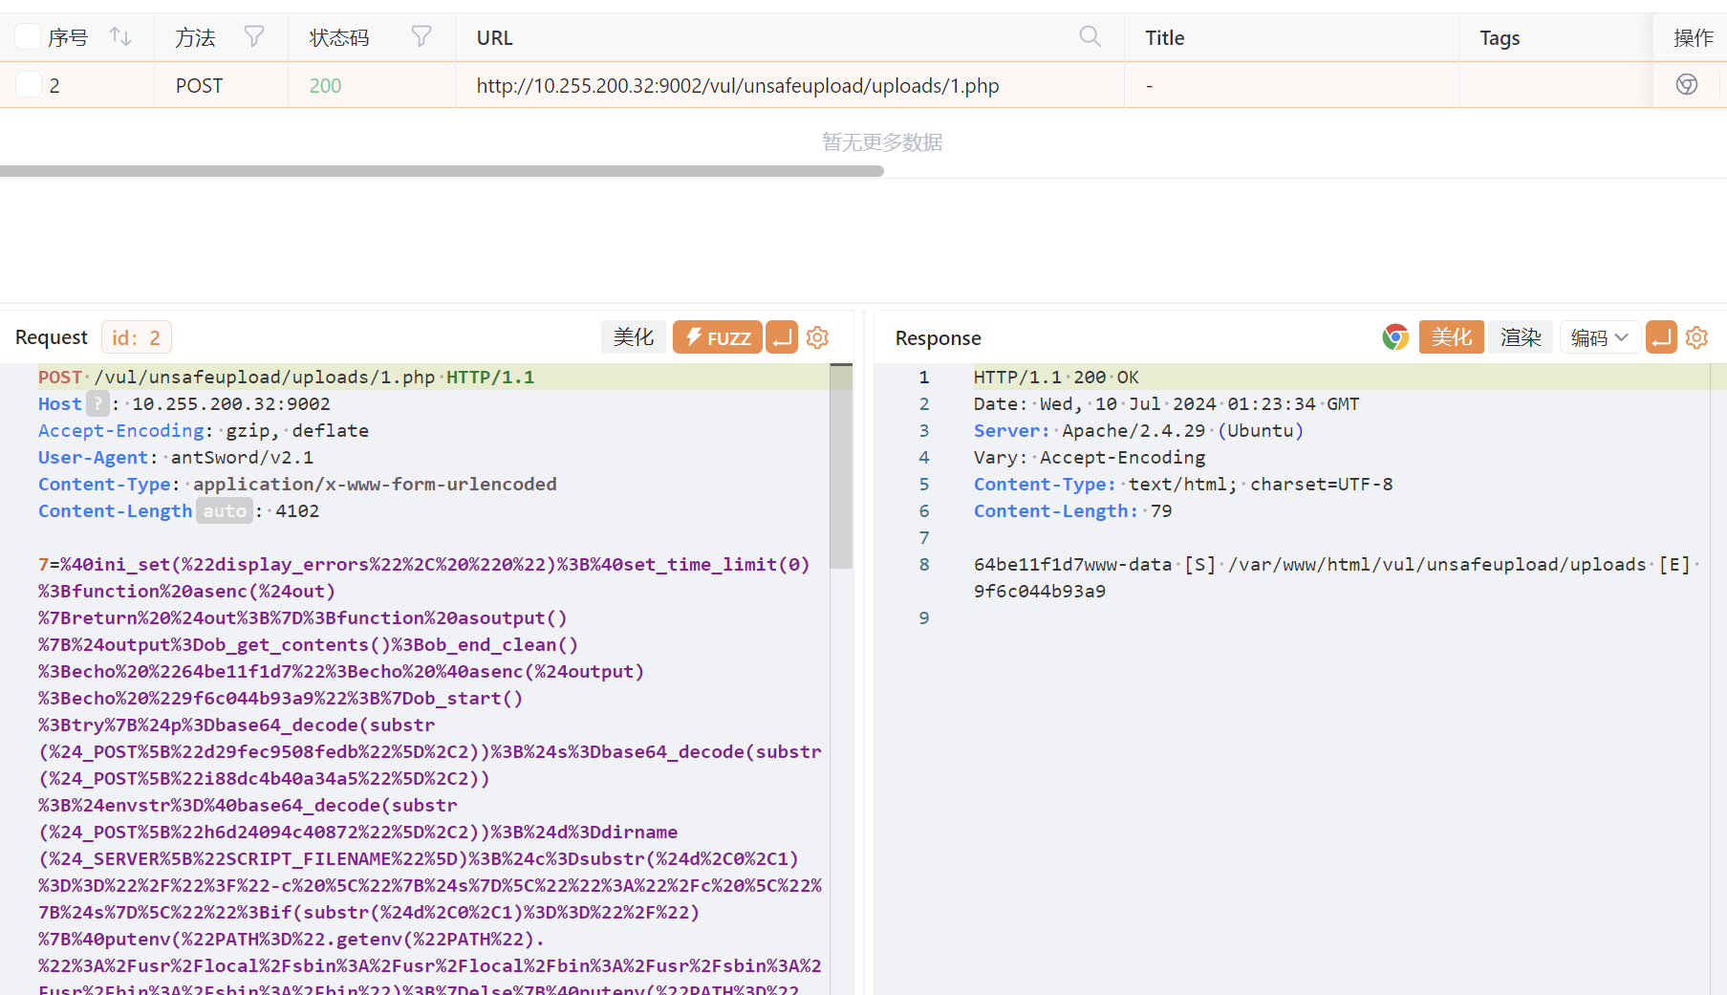This screenshot has height=995, width=1727.
Task: Click the Server: Apache/2.4.29 line
Action: coord(1138,430)
